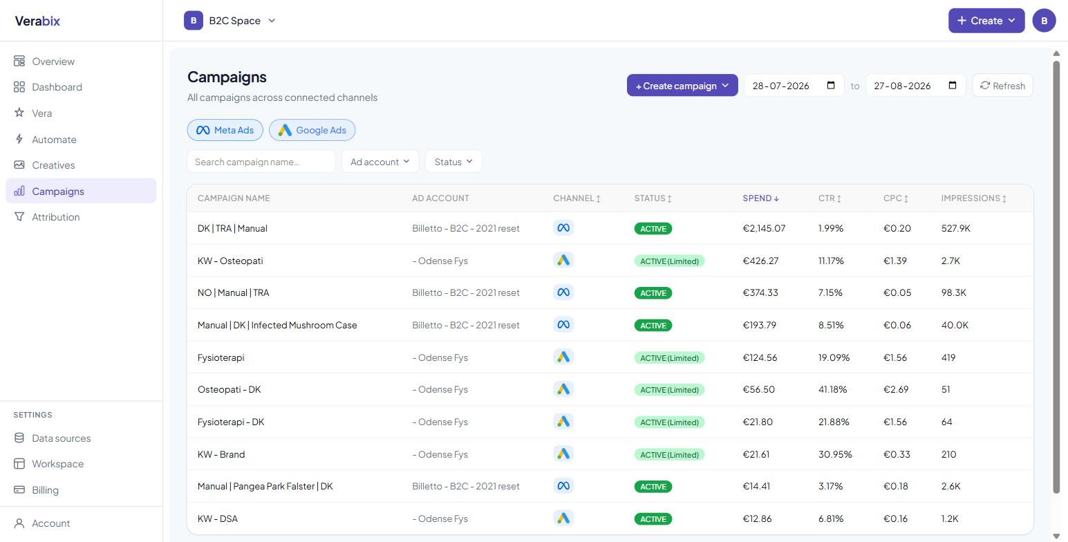The width and height of the screenshot is (1068, 542).
Task: Open the KW - Osteopati campaign
Action: tap(230, 261)
